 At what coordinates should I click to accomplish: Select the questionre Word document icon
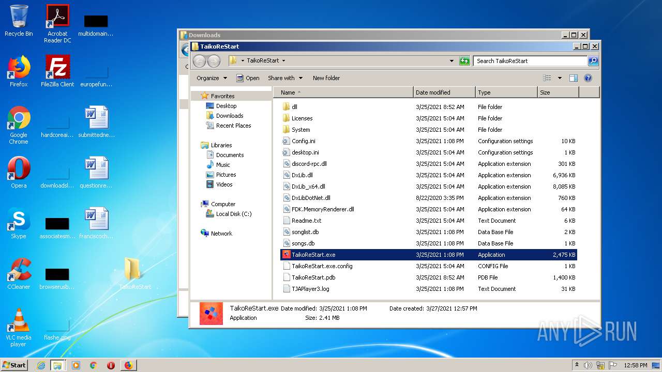(x=96, y=173)
